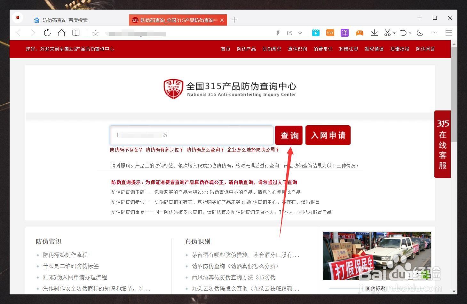Click the 打假保民生 slideshow image
The height and width of the screenshot is (304, 467).
click(x=377, y=256)
